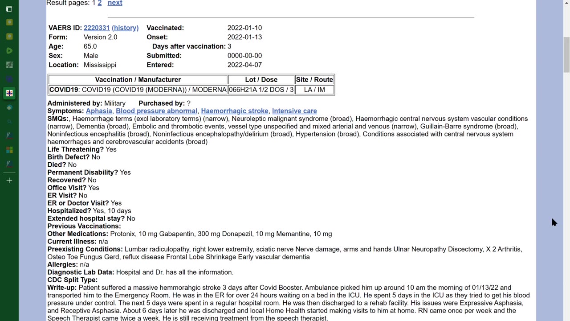Click the Lot / Dose column header
Viewport: 570px width, 321px height.
[261, 80]
